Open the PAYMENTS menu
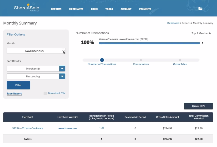The width and height of the screenshot is (217, 147). [x=145, y=9]
